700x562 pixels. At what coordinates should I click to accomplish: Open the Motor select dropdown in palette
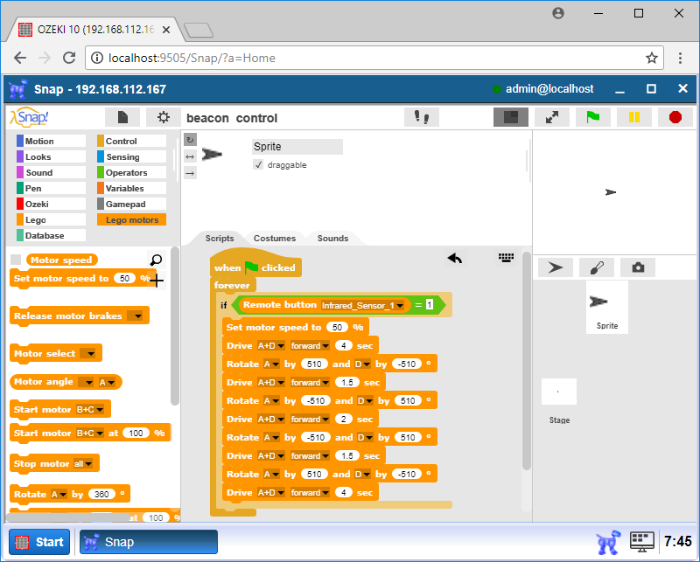pyautogui.click(x=88, y=353)
